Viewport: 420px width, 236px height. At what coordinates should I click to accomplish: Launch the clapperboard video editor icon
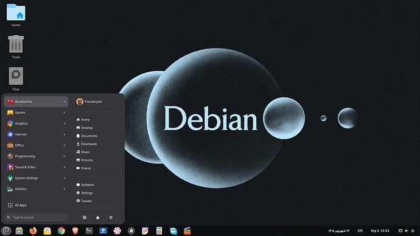pyautogui.click(x=187, y=231)
